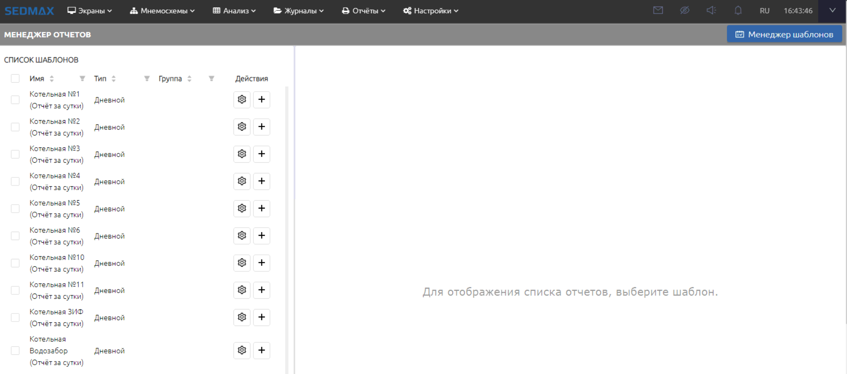This screenshot has height=374, width=847.
Task: Click the notification bell icon
Action: pyautogui.click(x=738, y=10)
